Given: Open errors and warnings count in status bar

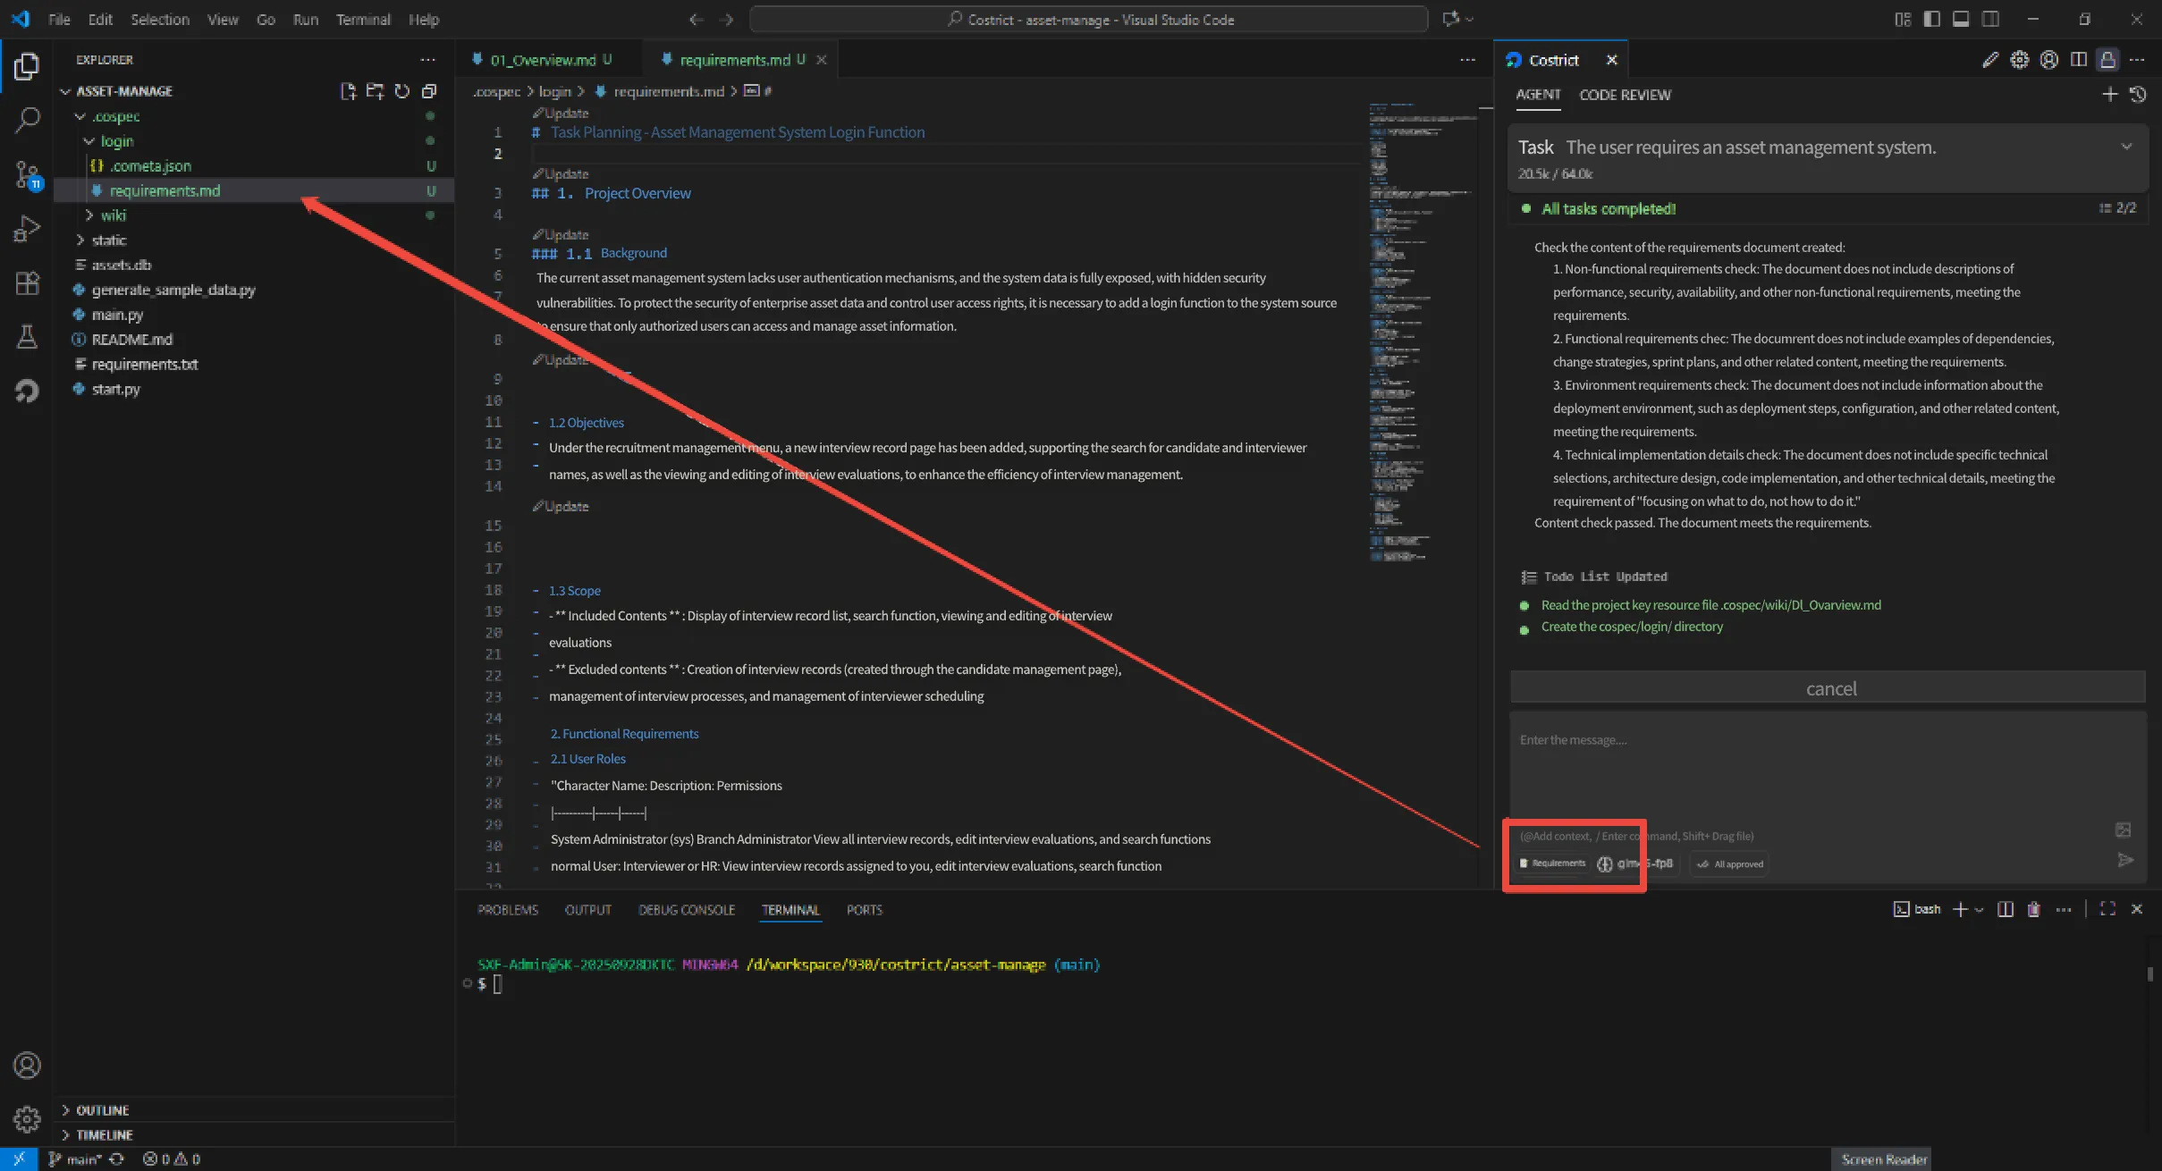Looking at the screenshot, I should [x=172, y=1159].
